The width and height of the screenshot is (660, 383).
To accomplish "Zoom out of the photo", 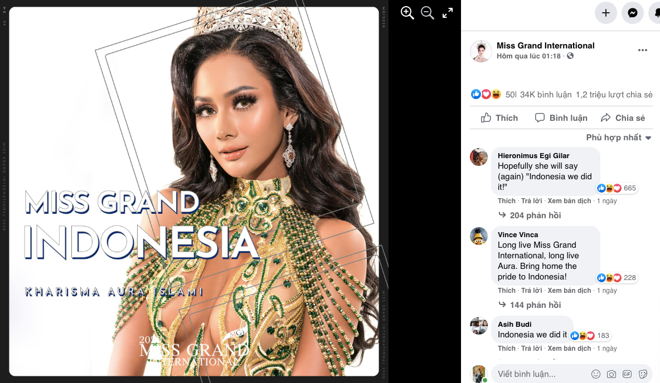I will click(428, 13).
